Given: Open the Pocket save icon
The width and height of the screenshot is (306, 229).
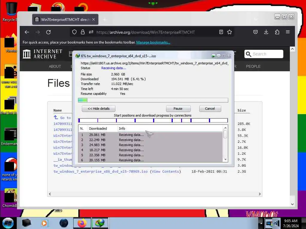Looking at the screenshot, I should pyautogui.click(x=255, y=32).
